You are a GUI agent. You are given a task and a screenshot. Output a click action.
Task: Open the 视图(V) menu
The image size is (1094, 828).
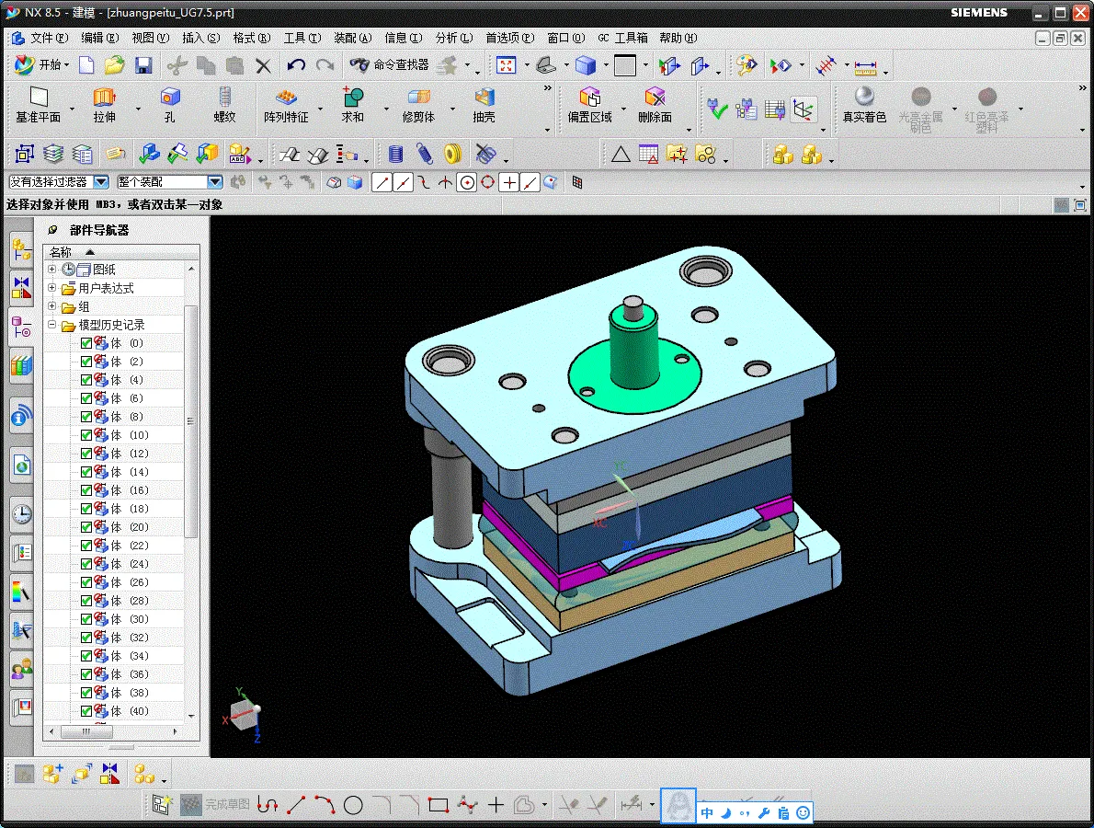[x=151, y=38]
